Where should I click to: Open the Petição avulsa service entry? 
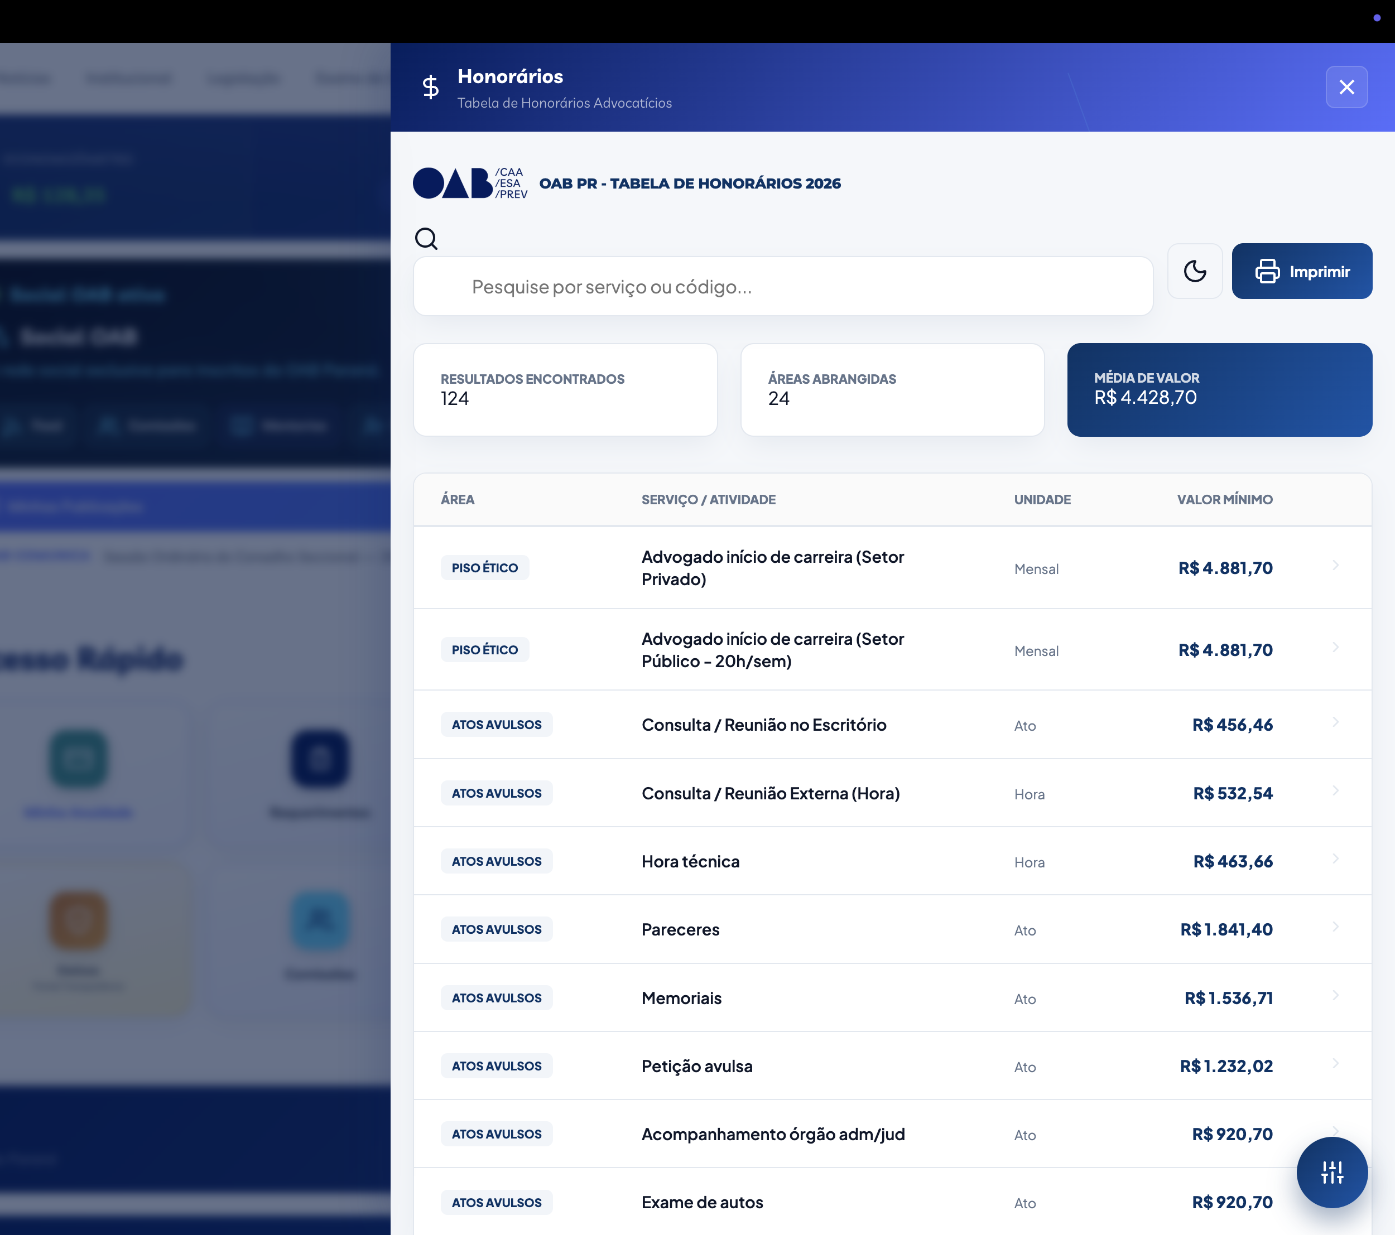(696, 1066)
